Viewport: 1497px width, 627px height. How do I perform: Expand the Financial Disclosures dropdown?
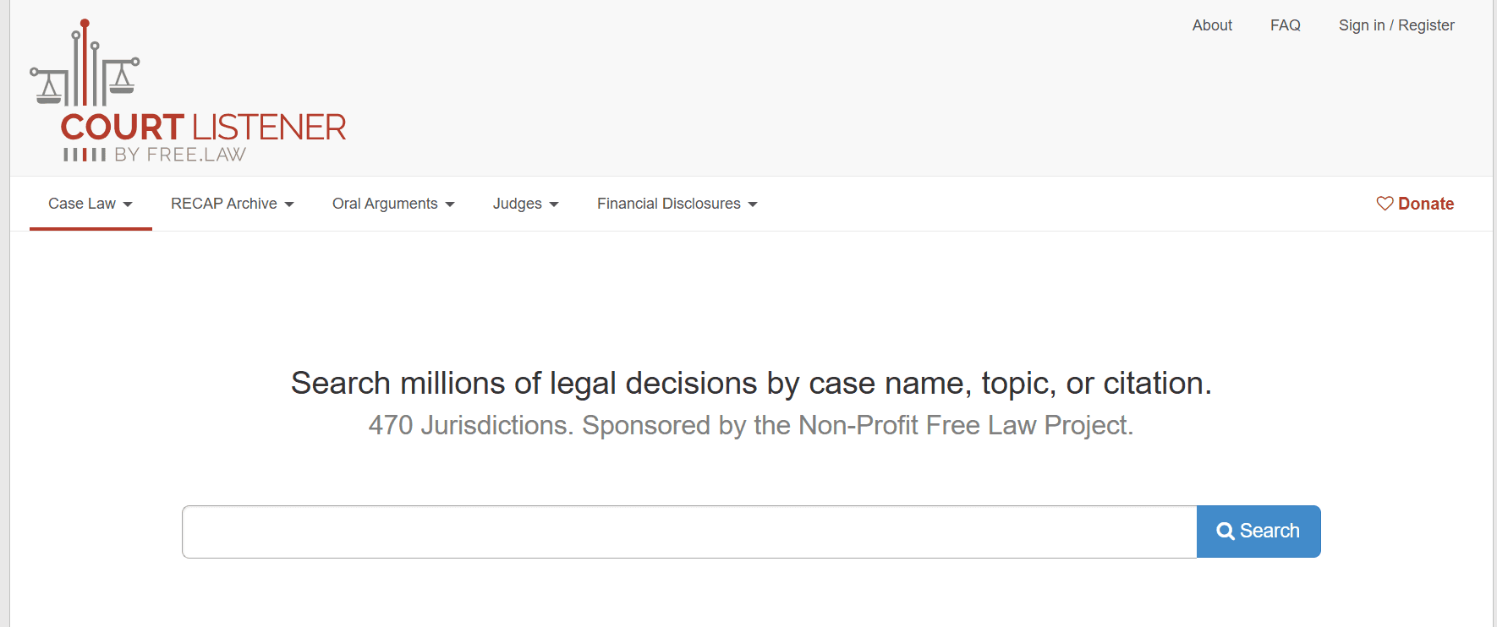[677, 204]
